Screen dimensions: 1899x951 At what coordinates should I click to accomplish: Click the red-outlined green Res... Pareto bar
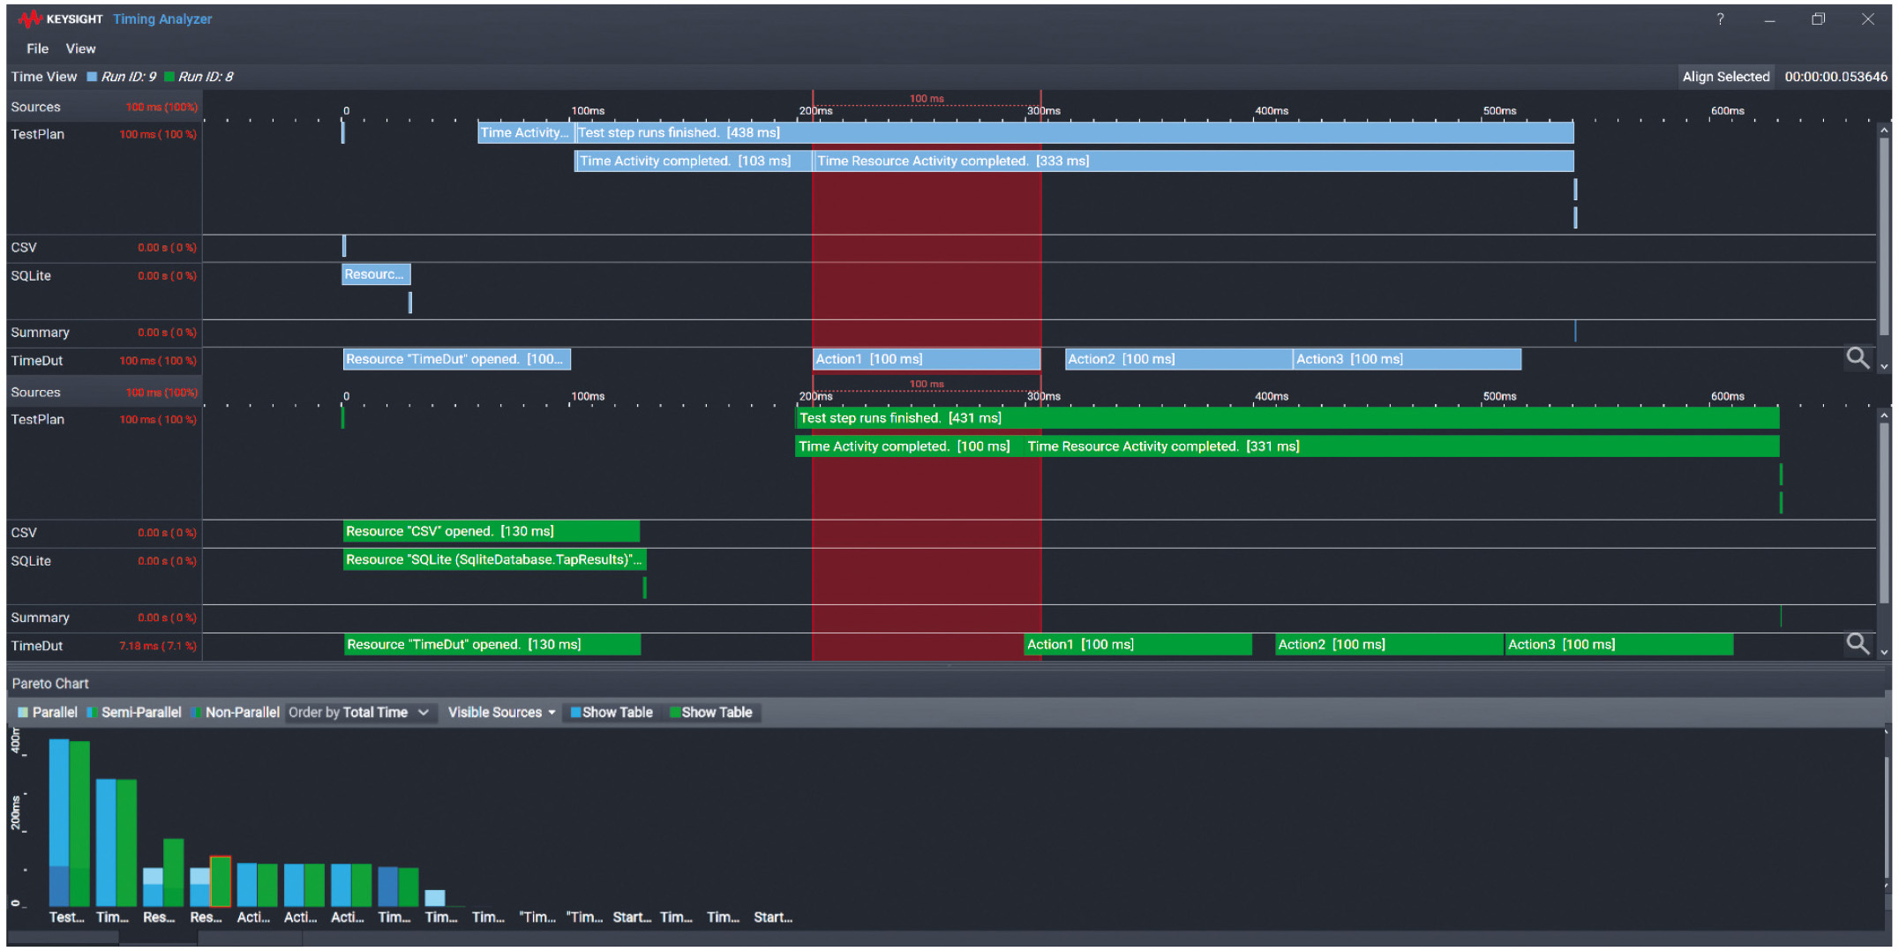[x=221, y=881]
